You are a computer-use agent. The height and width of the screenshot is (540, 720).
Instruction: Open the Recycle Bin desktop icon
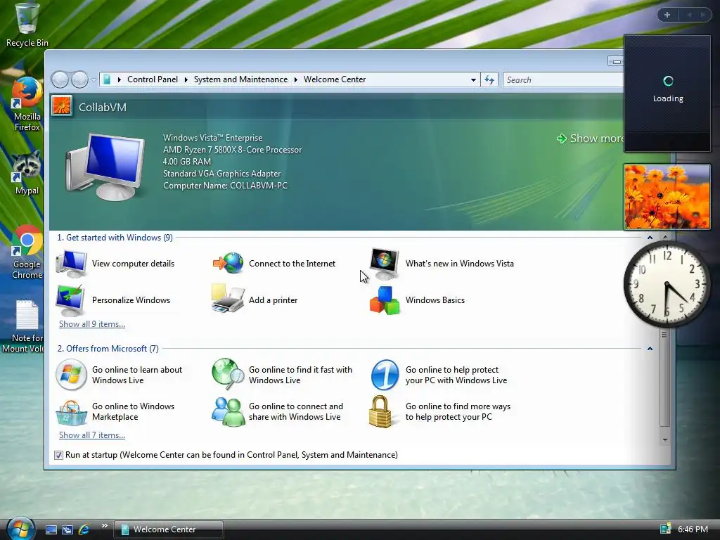tap(27, 24)
